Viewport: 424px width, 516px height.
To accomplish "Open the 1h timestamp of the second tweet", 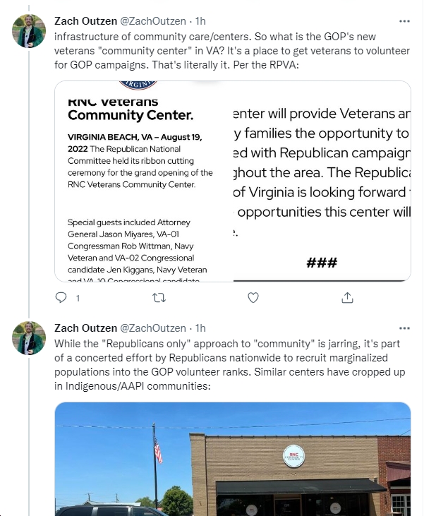I will 200,328.
